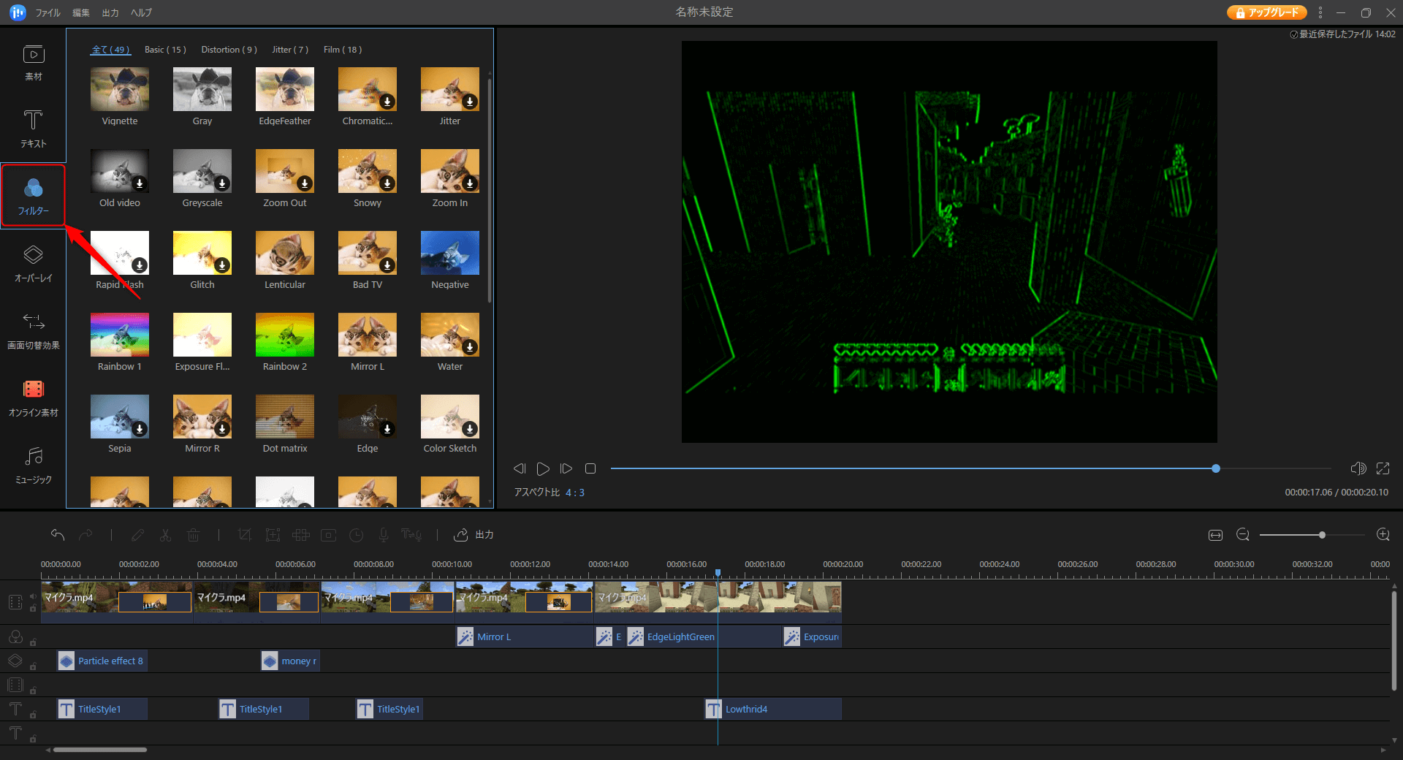The height and width of the screenshot is (760, 1403).
Task: Toggle lock on the first text track
Action: [33, 715]
